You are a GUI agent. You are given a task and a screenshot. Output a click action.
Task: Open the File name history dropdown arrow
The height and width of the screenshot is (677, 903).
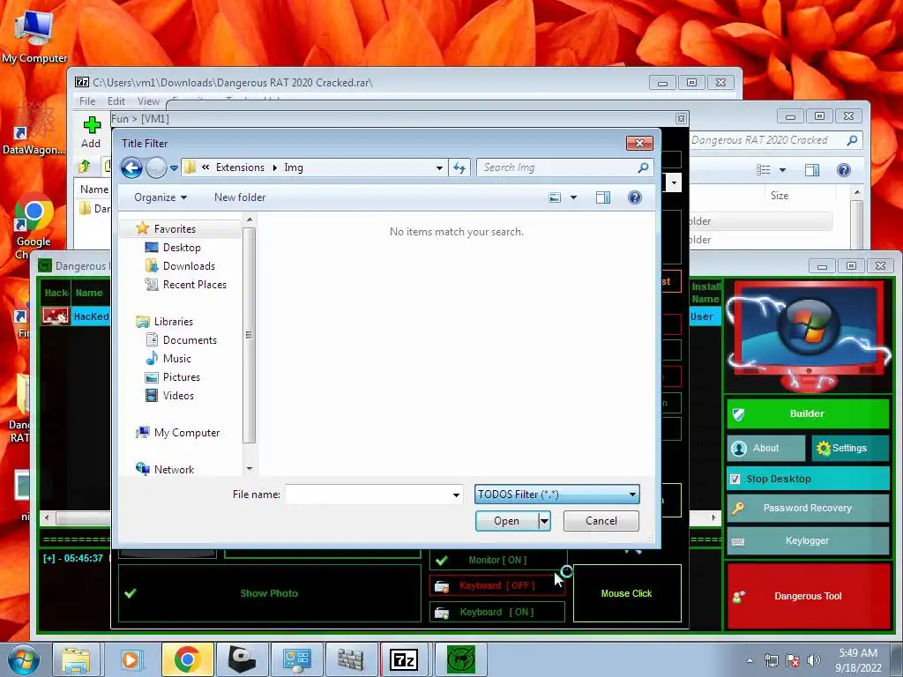[x=456, y=495]
